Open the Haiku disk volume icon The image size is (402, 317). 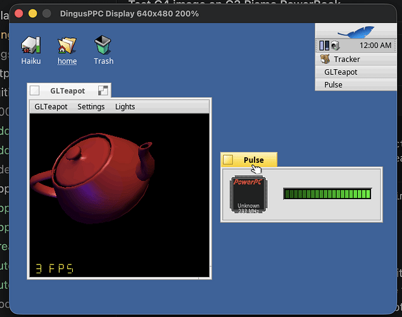(31, 45)
